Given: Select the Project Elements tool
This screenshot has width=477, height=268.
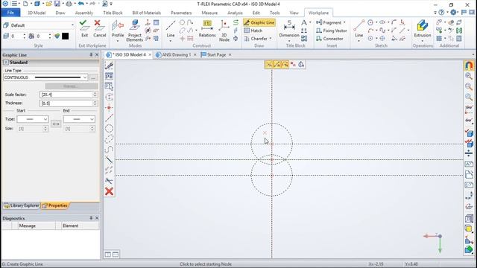Looking at the screenshot, I should (x=134, y=31).
